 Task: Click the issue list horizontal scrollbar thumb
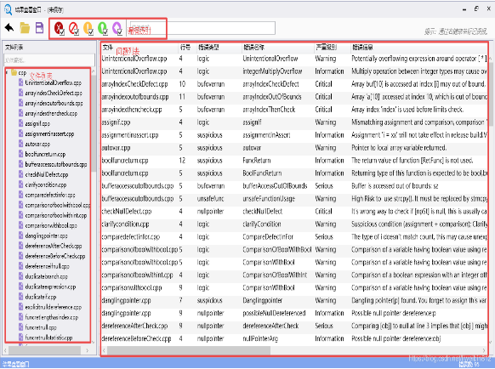click(189, 350)
